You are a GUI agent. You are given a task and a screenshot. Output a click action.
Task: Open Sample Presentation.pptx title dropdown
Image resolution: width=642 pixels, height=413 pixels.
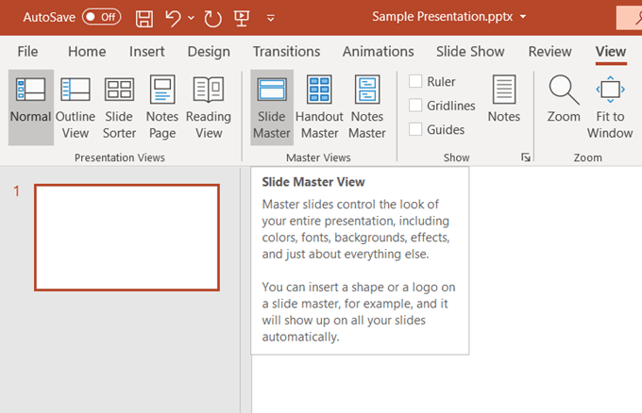tap(523, 17)
